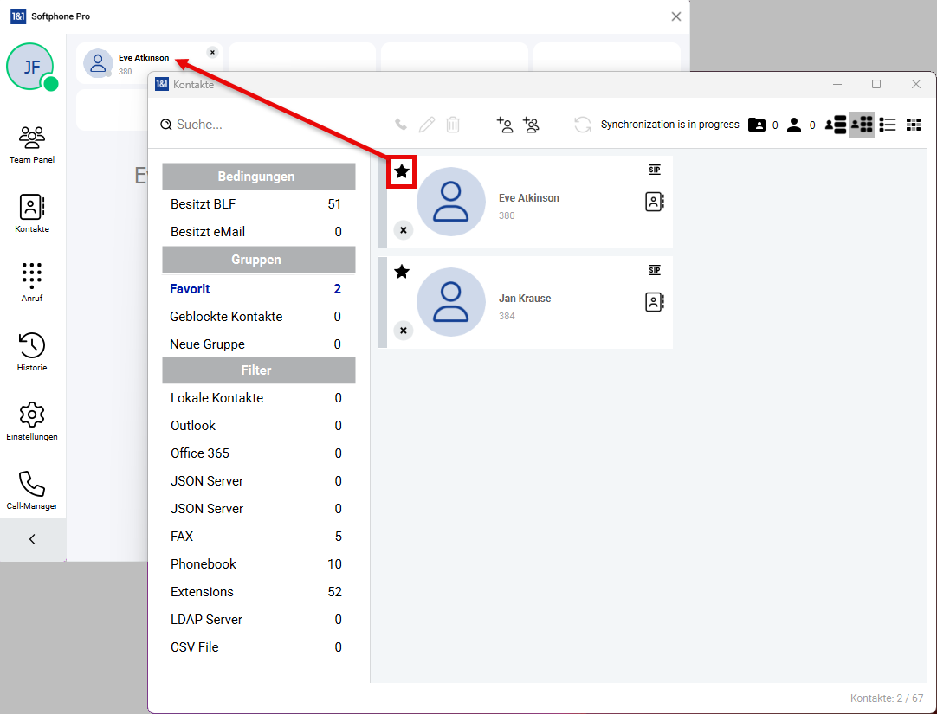
Task: Select Geblockte Kontakte group
Action: click(x=226, y=317)
